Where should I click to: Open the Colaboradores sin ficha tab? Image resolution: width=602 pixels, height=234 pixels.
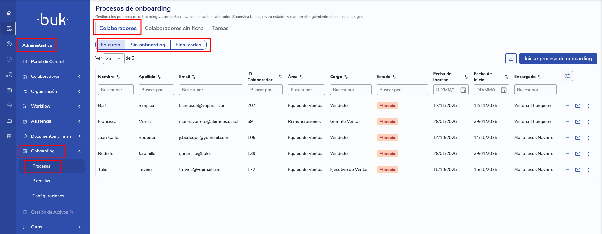point(174,28)
